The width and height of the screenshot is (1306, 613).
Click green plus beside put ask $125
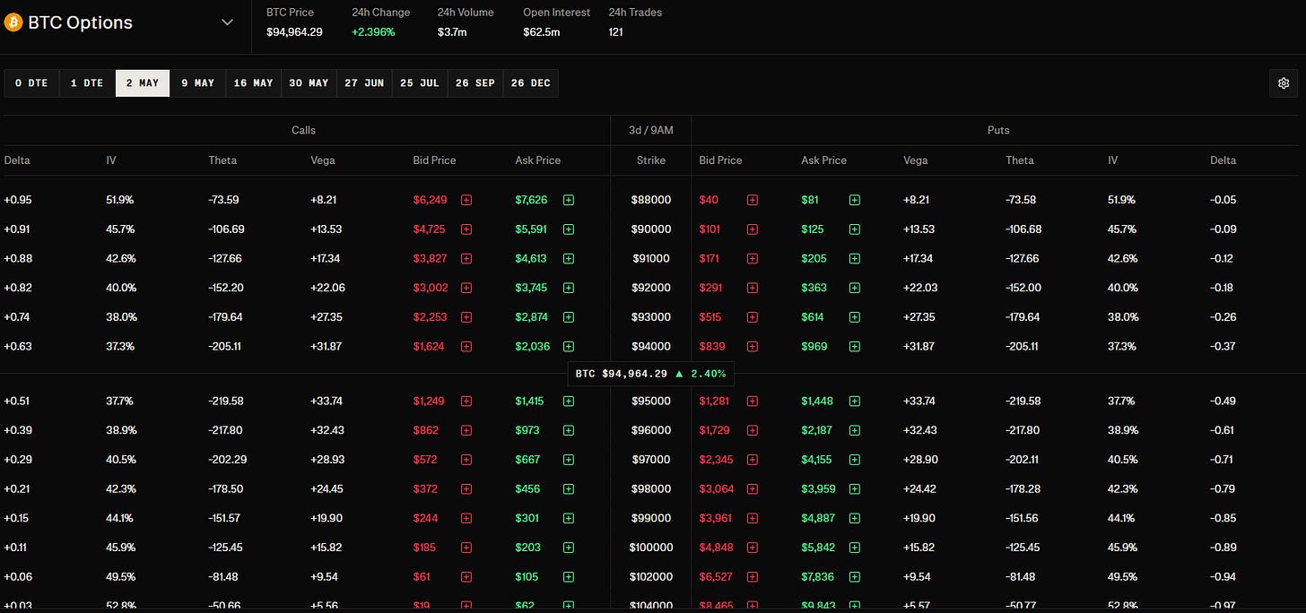pyautogui.click(x=855, y=229)
